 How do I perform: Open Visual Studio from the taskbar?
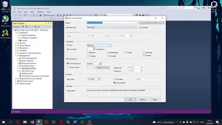(32, 122)
